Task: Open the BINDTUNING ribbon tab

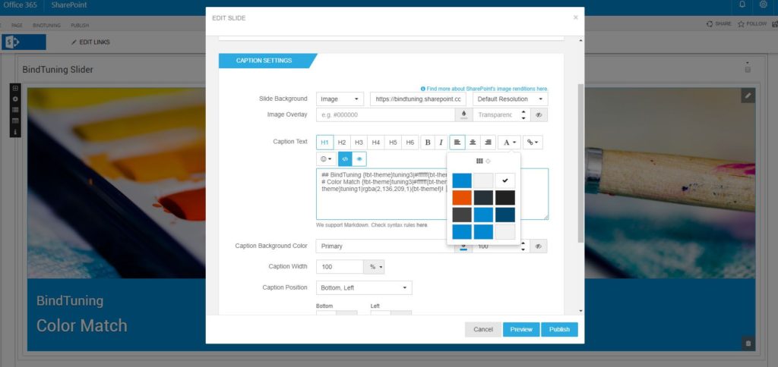Action: 46,25
